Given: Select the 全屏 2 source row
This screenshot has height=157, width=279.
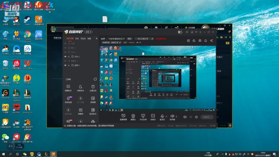Looking at the screenshot, I should point(81,65).
